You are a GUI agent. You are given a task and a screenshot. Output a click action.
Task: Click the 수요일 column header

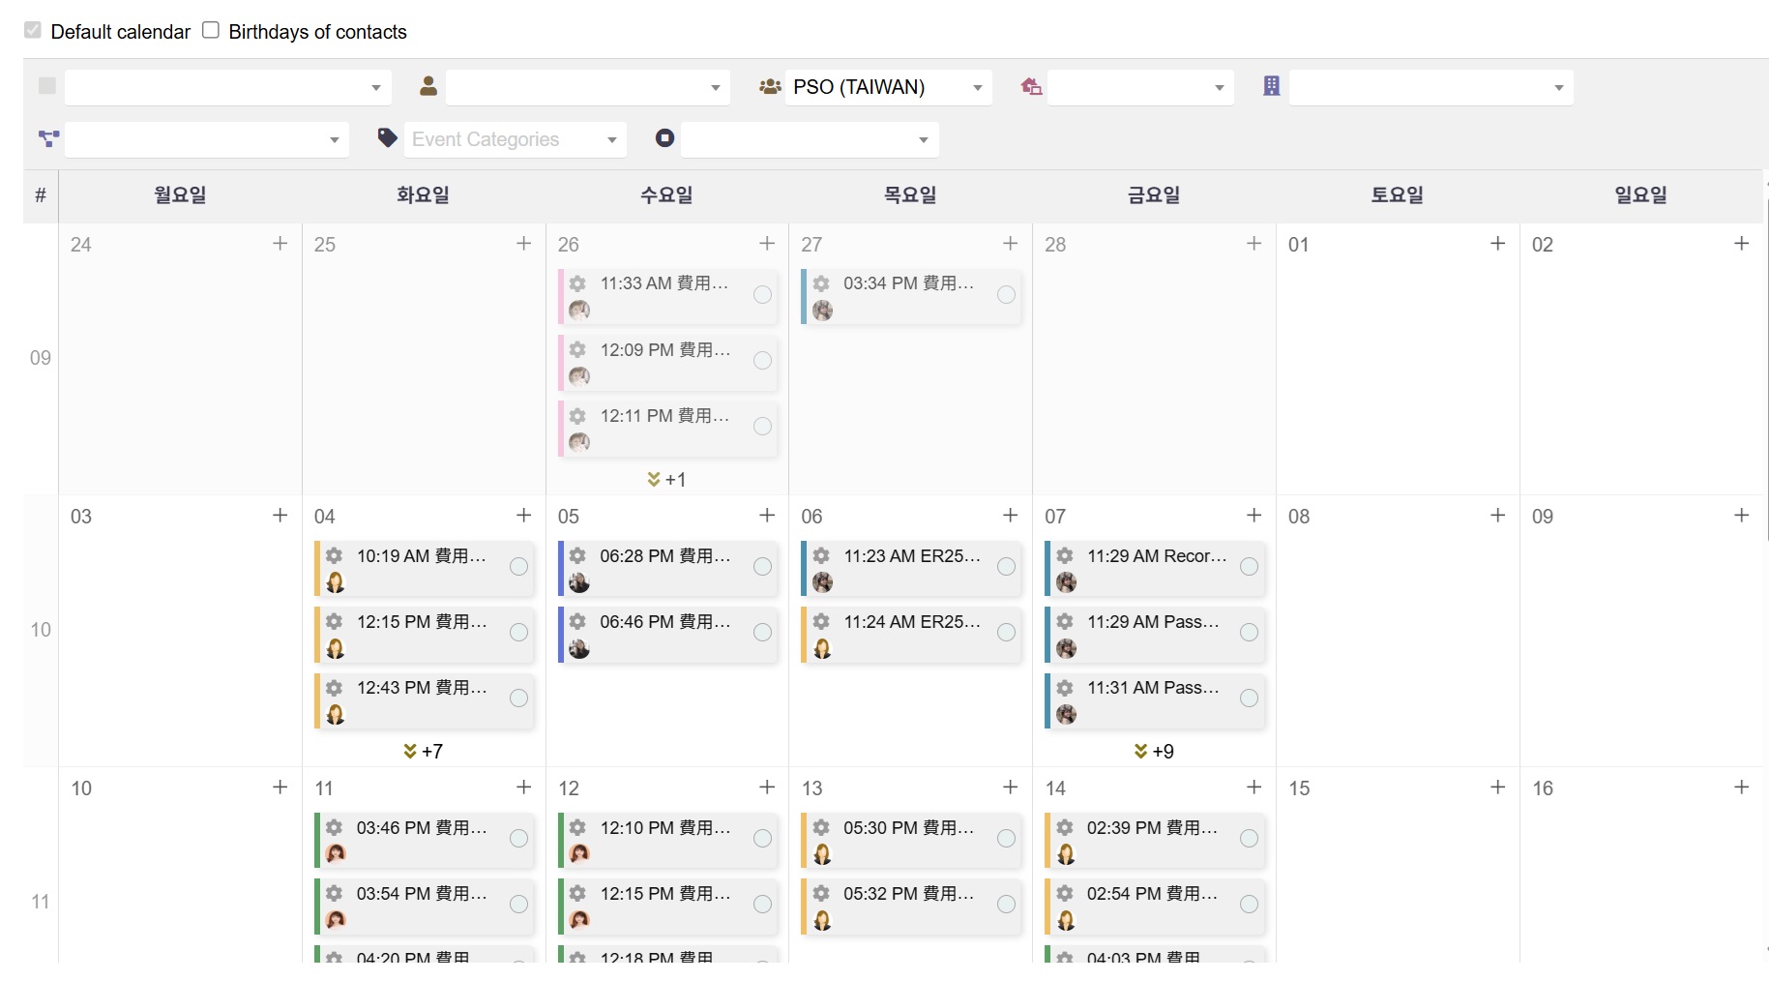(666, 195)
